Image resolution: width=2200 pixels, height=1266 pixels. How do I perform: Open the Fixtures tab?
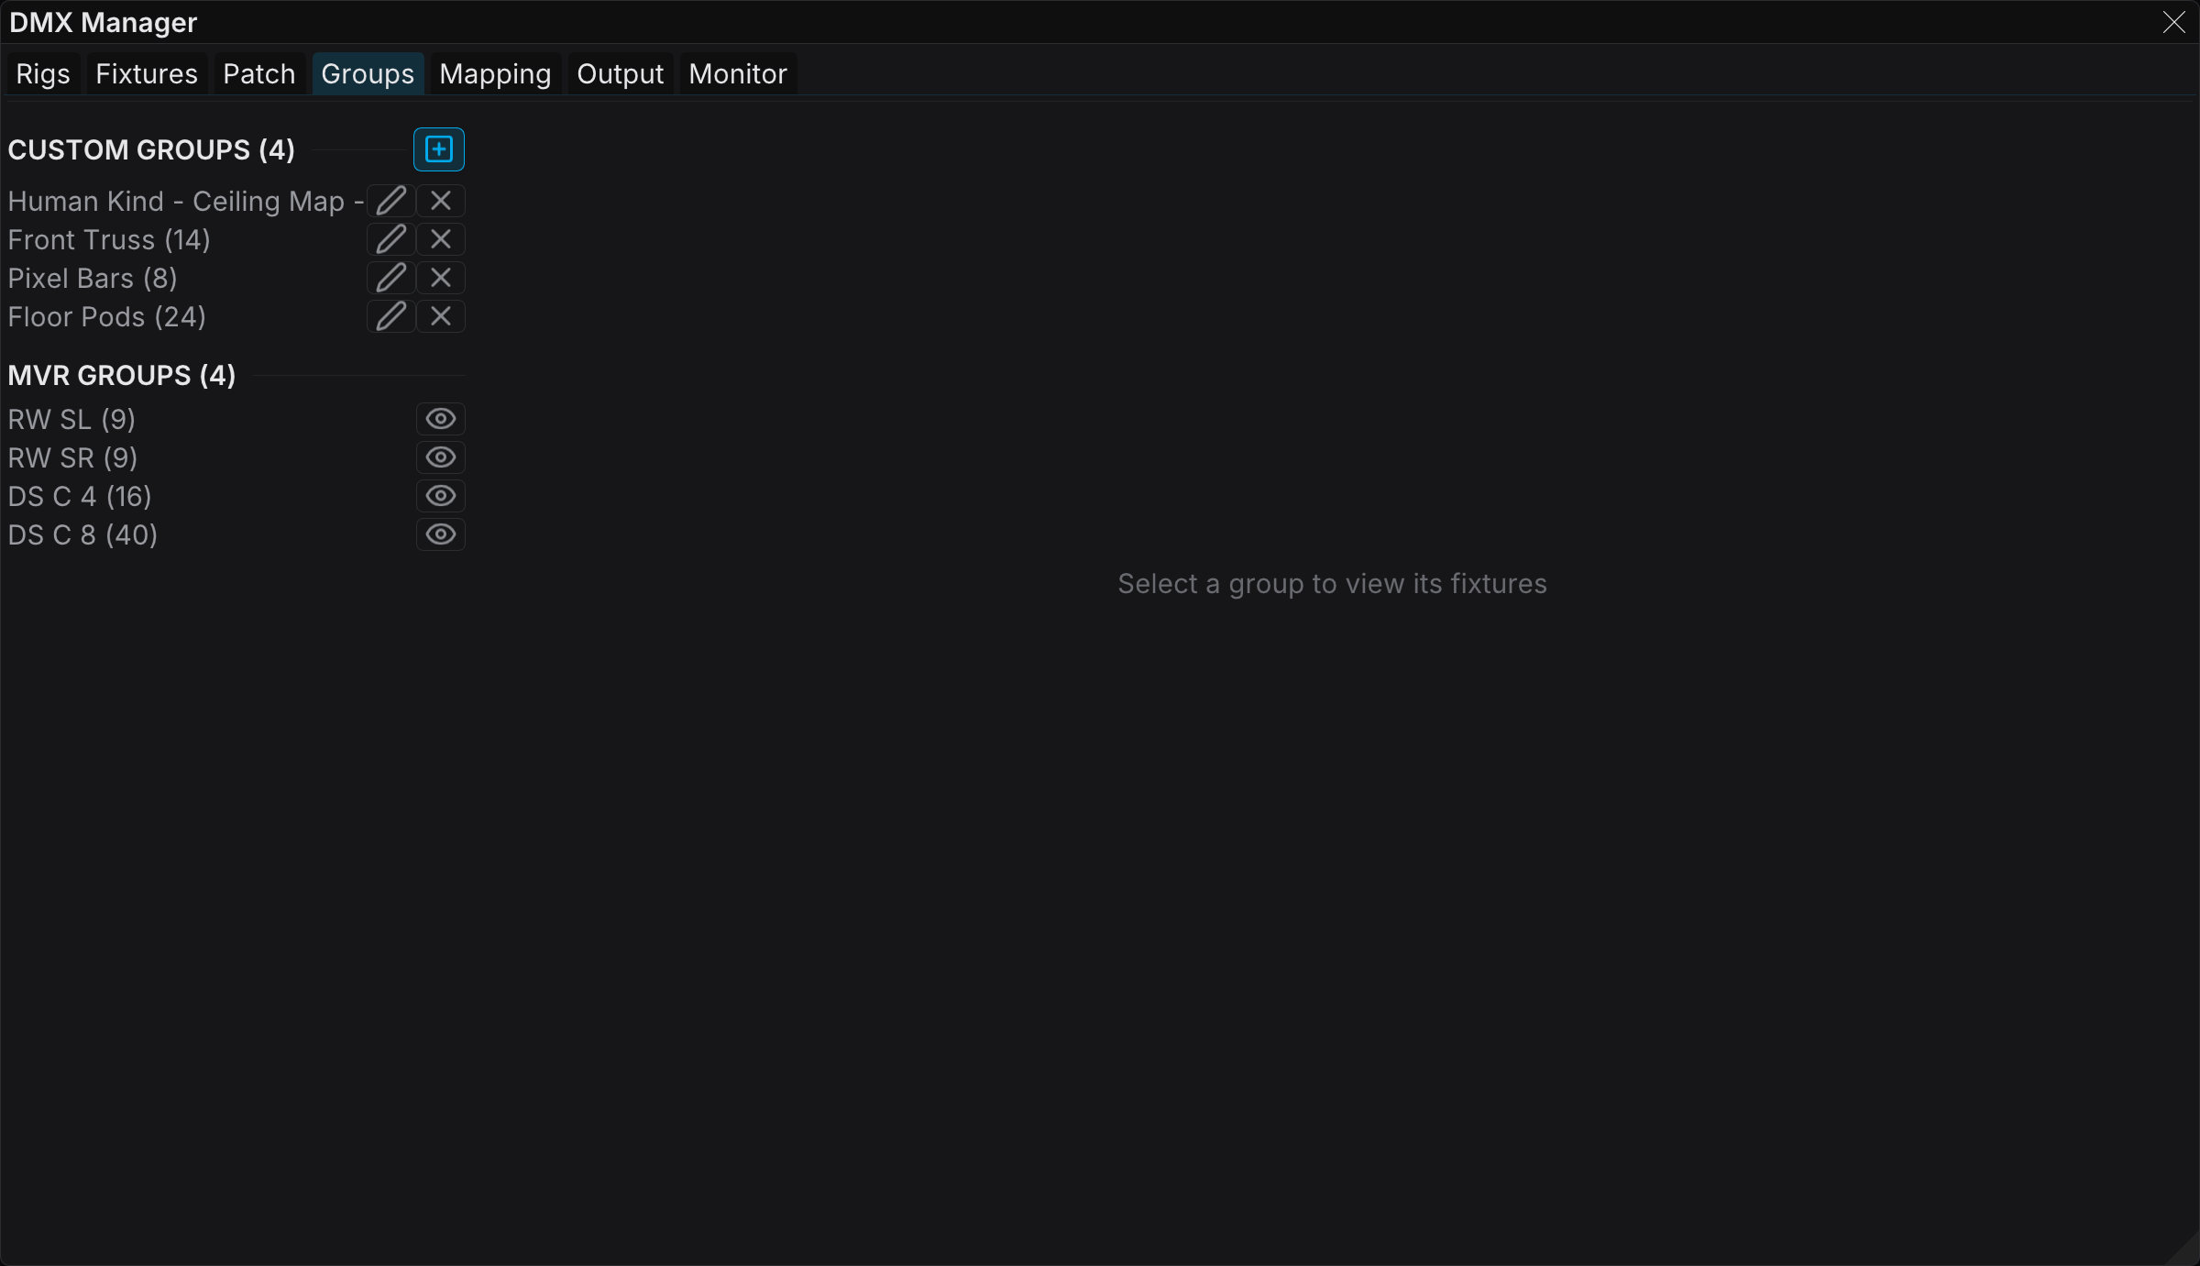(147, 73)
